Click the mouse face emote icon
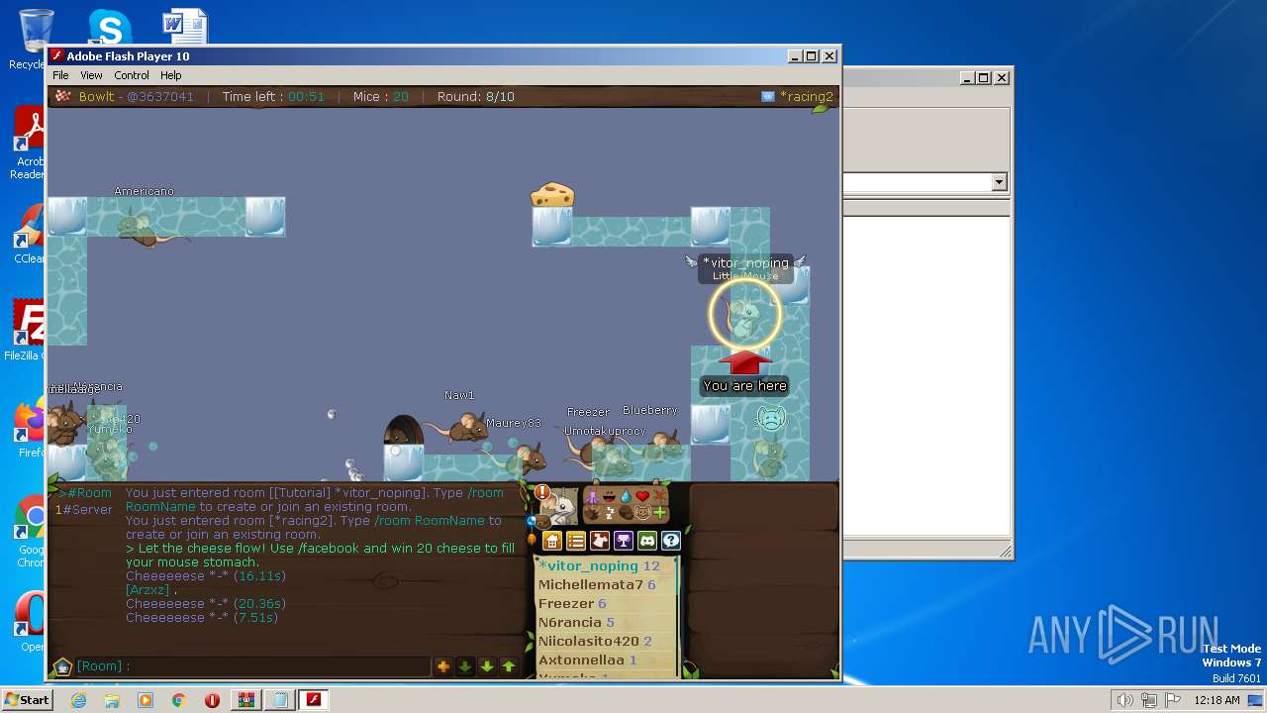This screenshot has width=1267, height=713. [x=642, y=513]
